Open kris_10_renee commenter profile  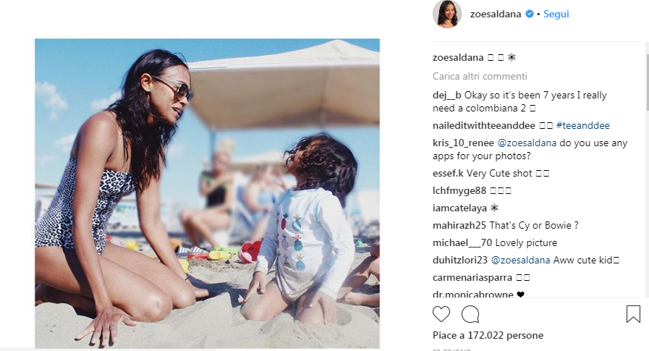[x=463, y=143]
